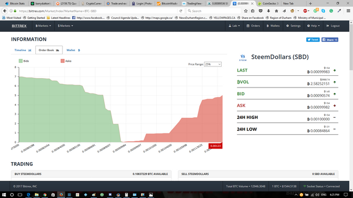
Task: Open Task View in the taskbar
Action: tap(20, 195)
